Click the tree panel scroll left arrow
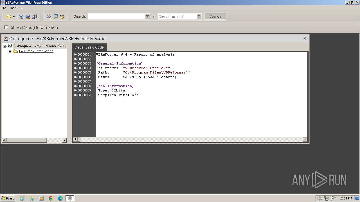This screenshot has height=202, width=360. (4, 140)
